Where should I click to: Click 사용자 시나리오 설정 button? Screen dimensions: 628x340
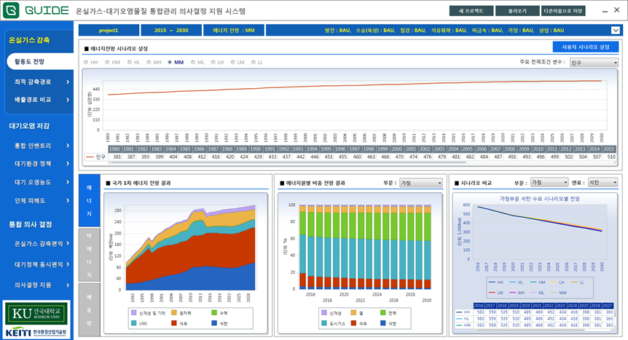585,47
